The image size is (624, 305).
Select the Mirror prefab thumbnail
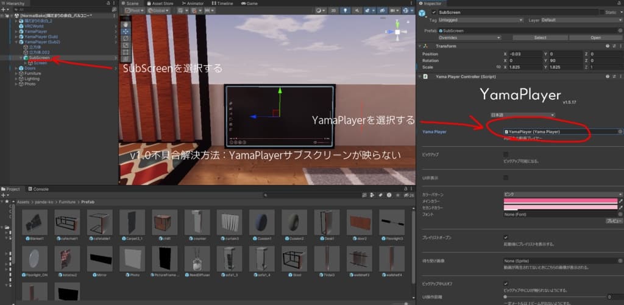click(x=99, y=259)
